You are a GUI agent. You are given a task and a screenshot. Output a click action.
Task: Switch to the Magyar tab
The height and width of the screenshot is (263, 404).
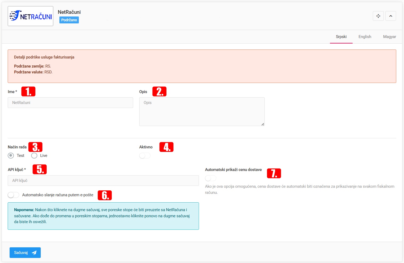(x=390, y=37)
